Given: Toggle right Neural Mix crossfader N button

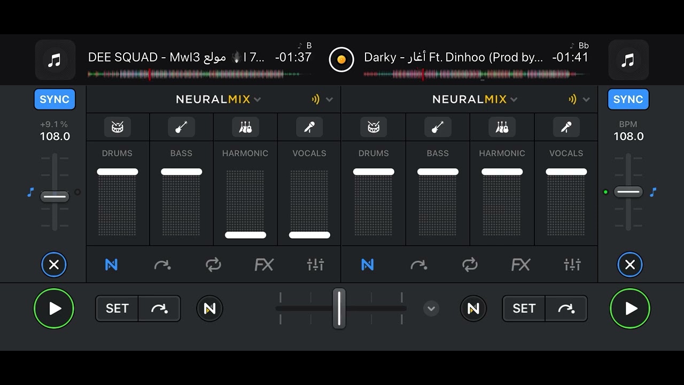Looking at the screenshot, I should (473, 309).
